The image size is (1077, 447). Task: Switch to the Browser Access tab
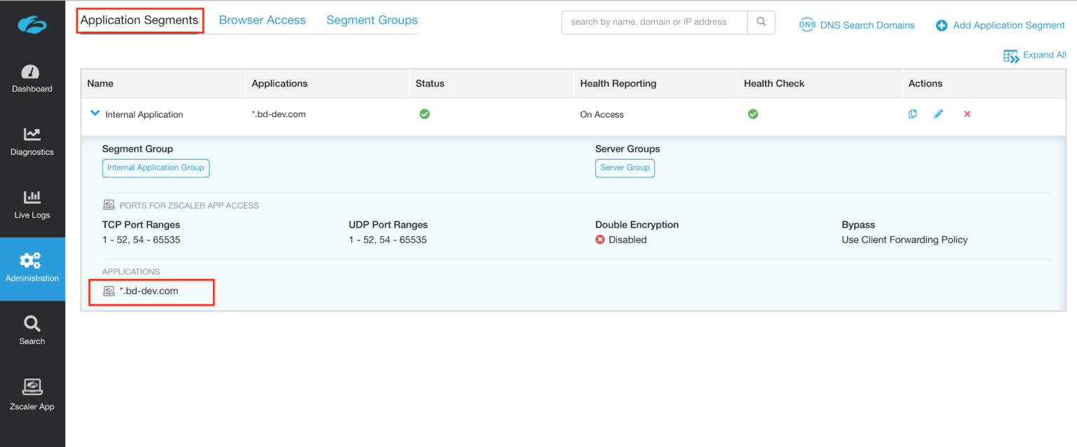pos(262,20)
